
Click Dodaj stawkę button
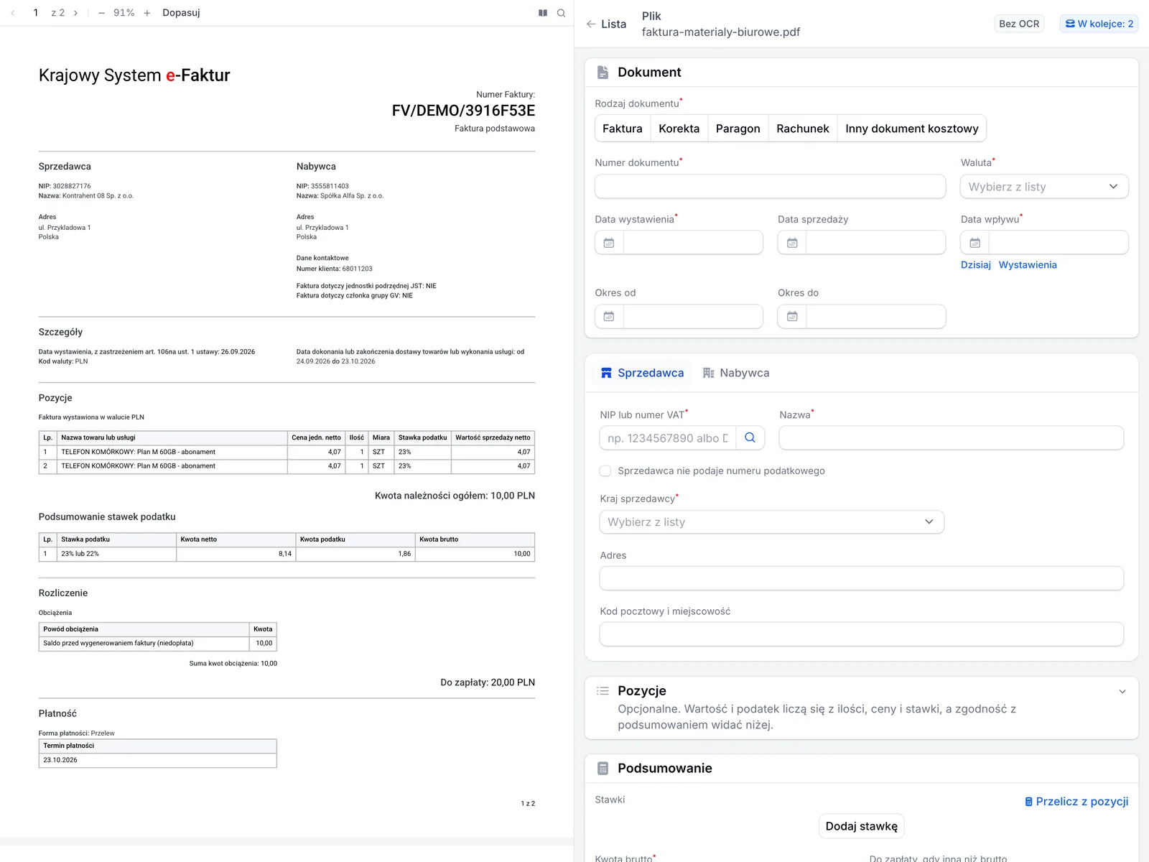pyautogui.click(x=862, y=826)
